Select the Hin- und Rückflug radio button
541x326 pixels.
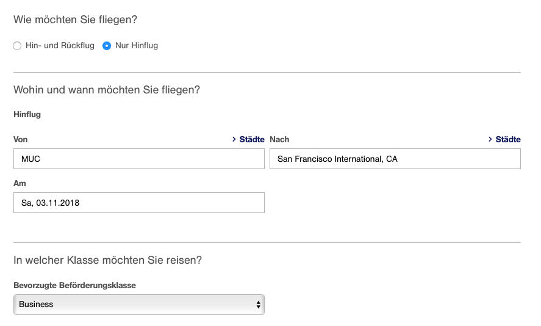[18, 46]
